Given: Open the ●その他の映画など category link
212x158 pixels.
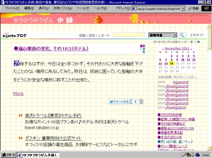Looking at the screenshot, I should click(x=171, y=124).
